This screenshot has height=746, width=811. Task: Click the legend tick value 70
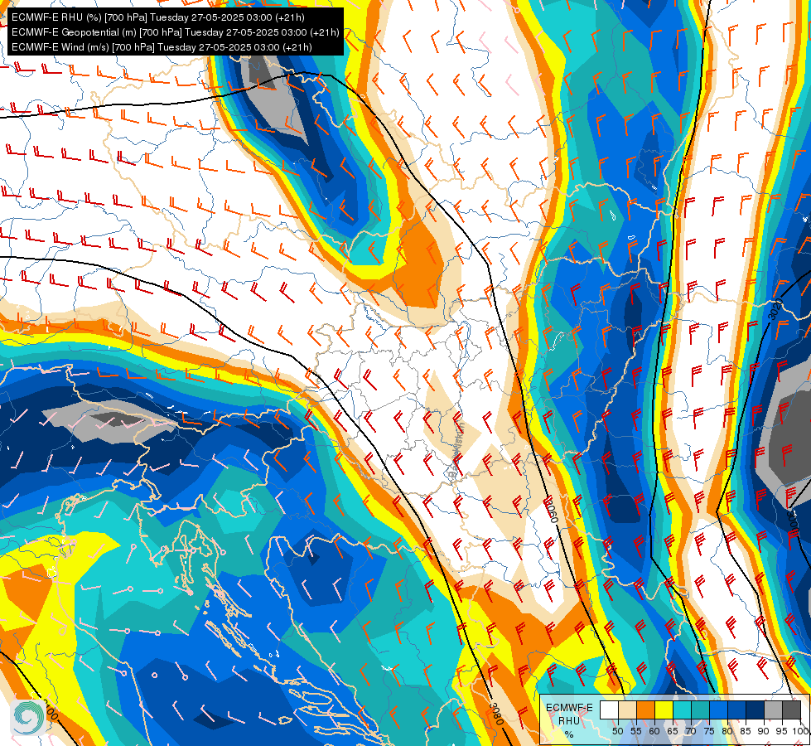pos(691,731)
